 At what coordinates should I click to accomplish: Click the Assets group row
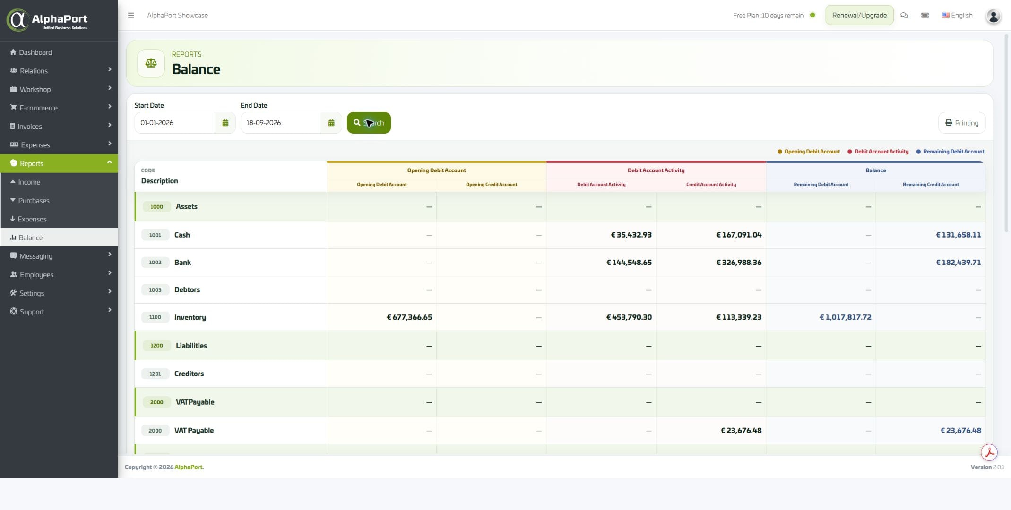(x=560, y=206)
